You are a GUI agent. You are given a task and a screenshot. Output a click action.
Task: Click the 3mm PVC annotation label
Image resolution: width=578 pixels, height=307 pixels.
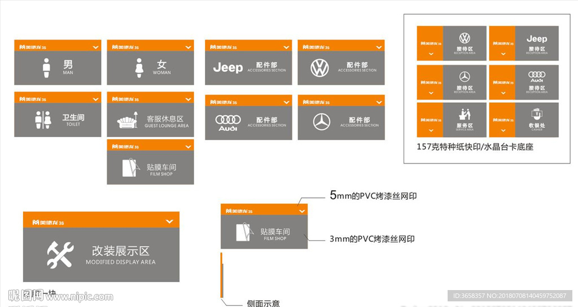tap(372, 239)
